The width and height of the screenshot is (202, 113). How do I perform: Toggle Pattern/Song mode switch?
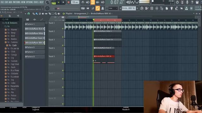54,2
